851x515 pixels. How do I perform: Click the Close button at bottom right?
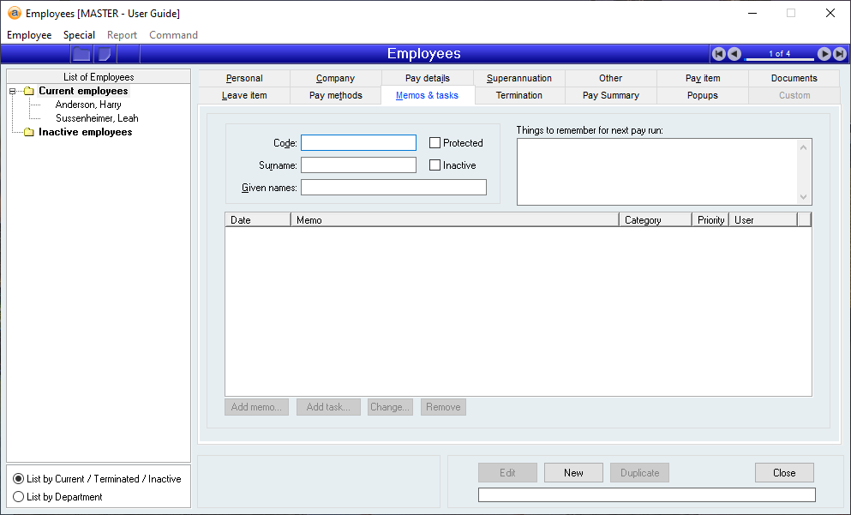tap(783, 473)
